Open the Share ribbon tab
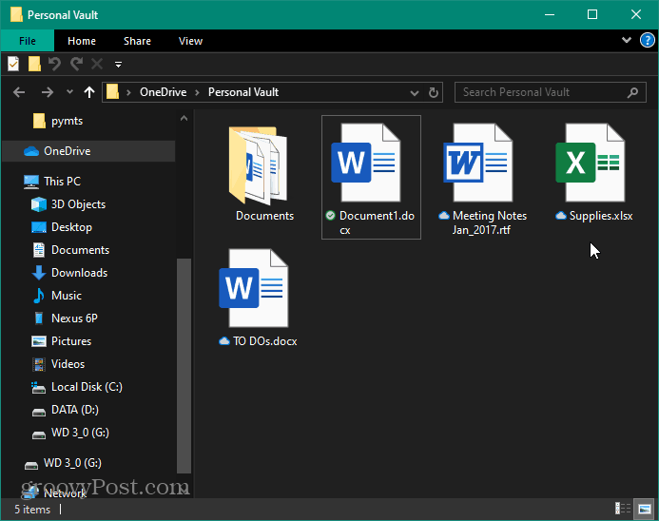This screenshot has height=521, width=659. 137,41
